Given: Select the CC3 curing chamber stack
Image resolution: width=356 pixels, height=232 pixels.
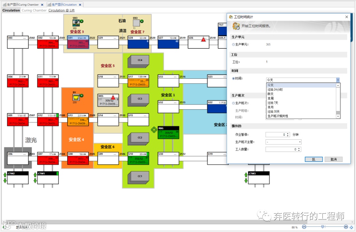Looking at the screenshot, I should [138, 100].
